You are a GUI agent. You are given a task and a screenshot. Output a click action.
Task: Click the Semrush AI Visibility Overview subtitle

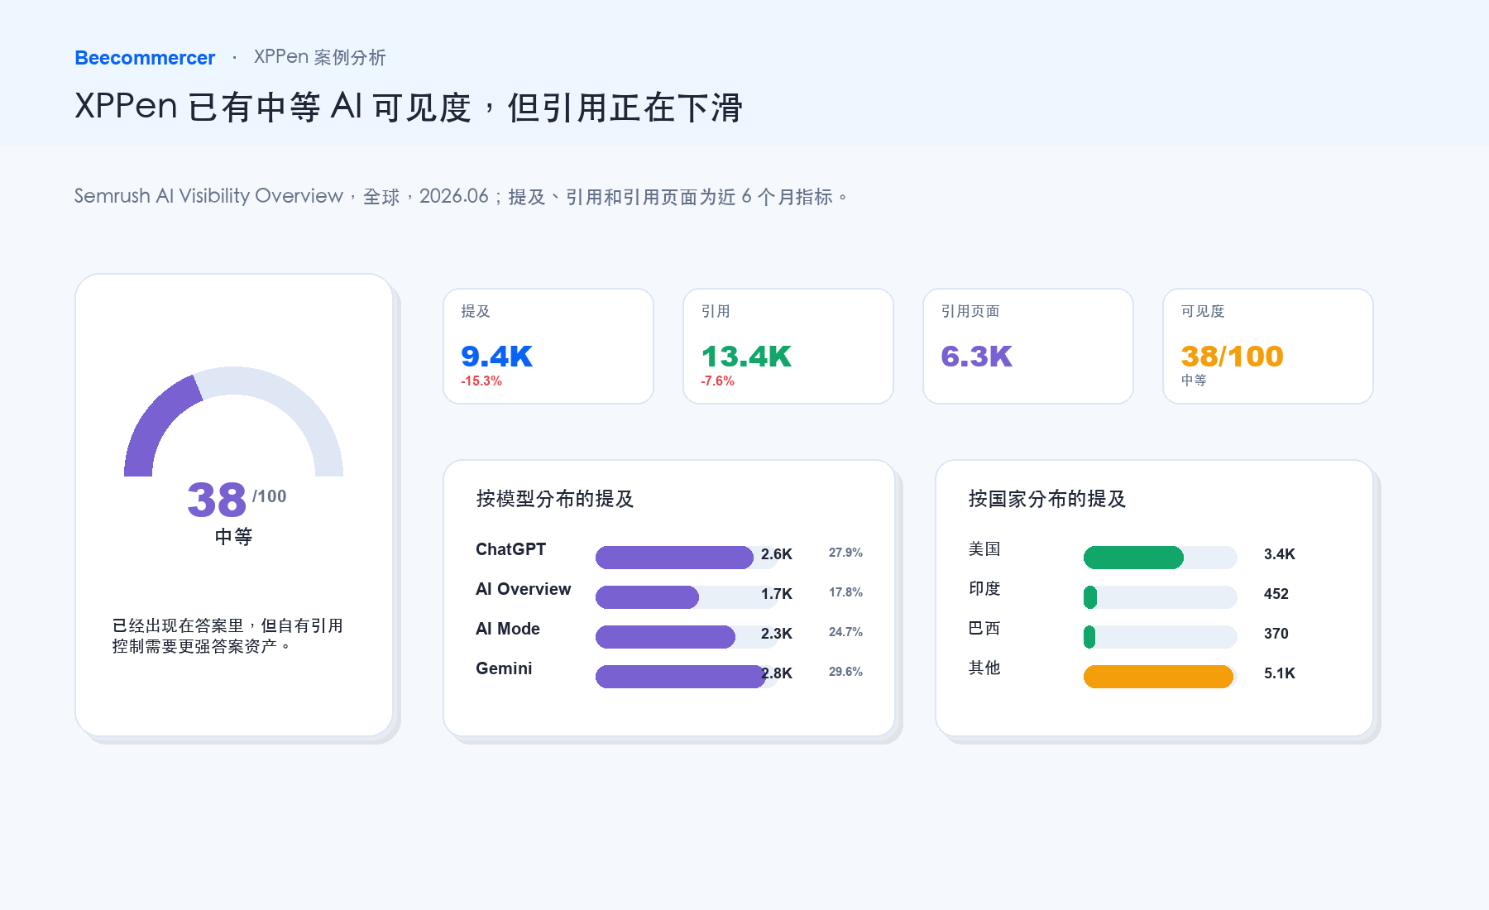pos(460,196)
